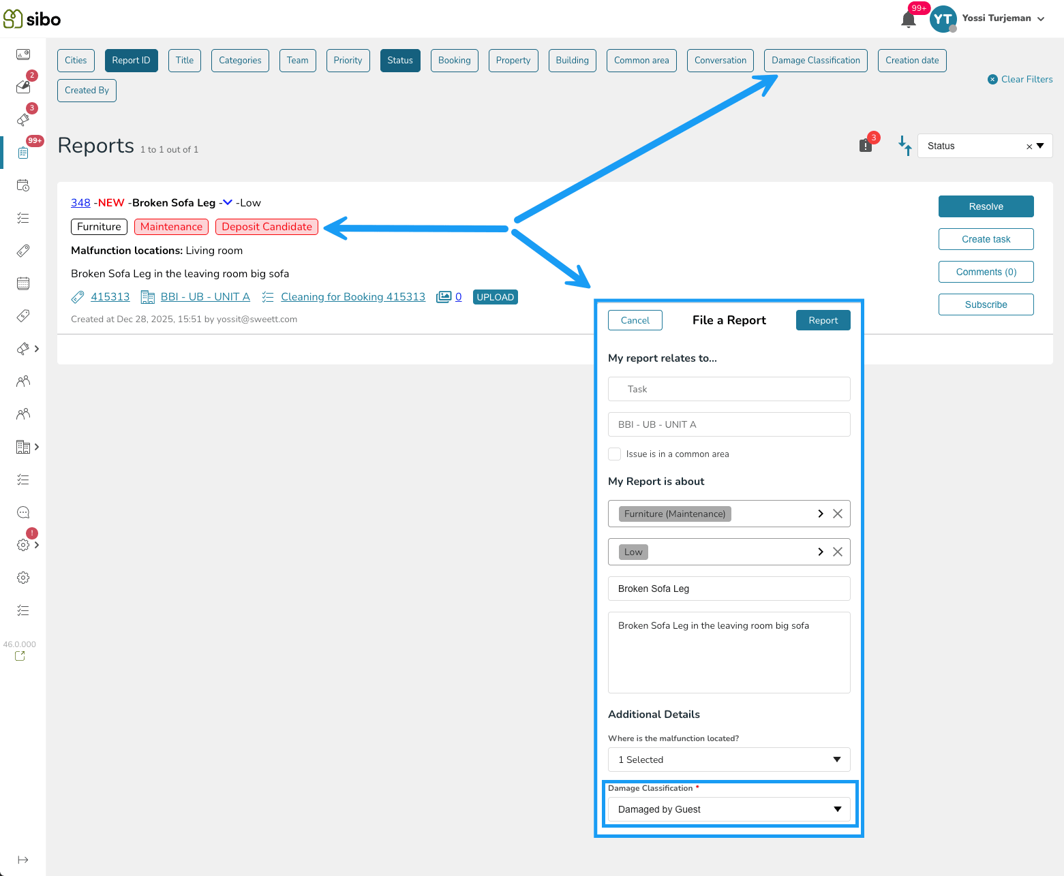Image resolution: width=1064 pixels, height=876 pixels.
Task: Open report link 348
Action: [80, 202]
